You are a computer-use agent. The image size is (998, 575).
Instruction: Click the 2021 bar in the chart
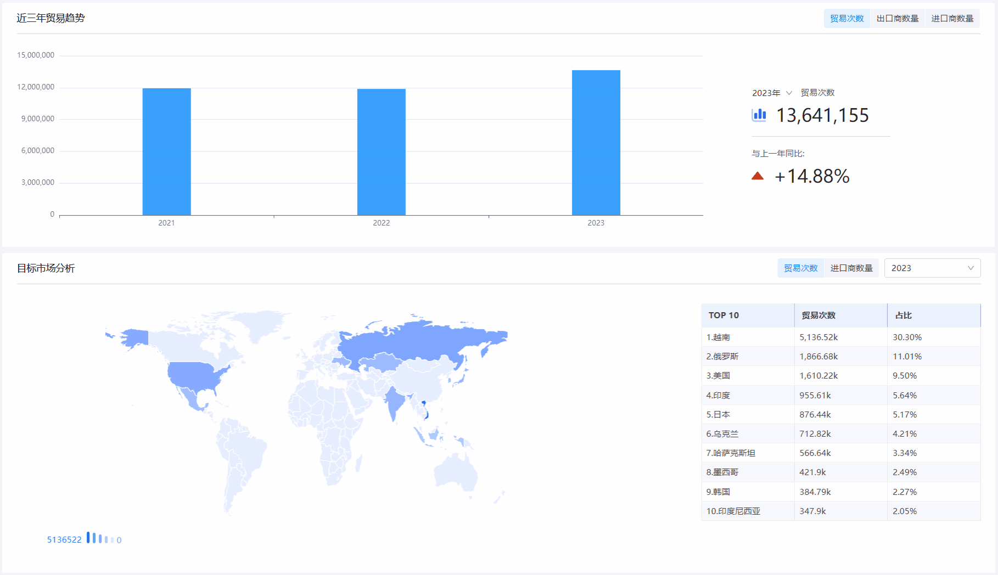point(166,151)
